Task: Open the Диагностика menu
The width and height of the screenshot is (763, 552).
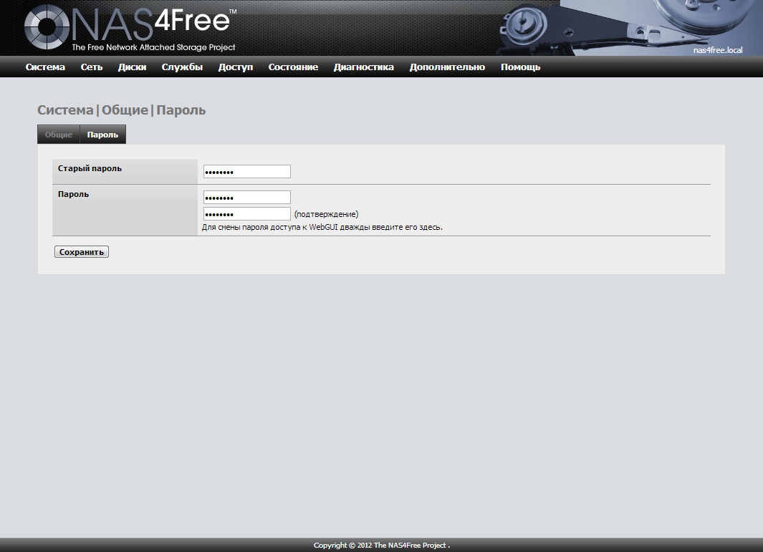Action: tap(363, 67)
